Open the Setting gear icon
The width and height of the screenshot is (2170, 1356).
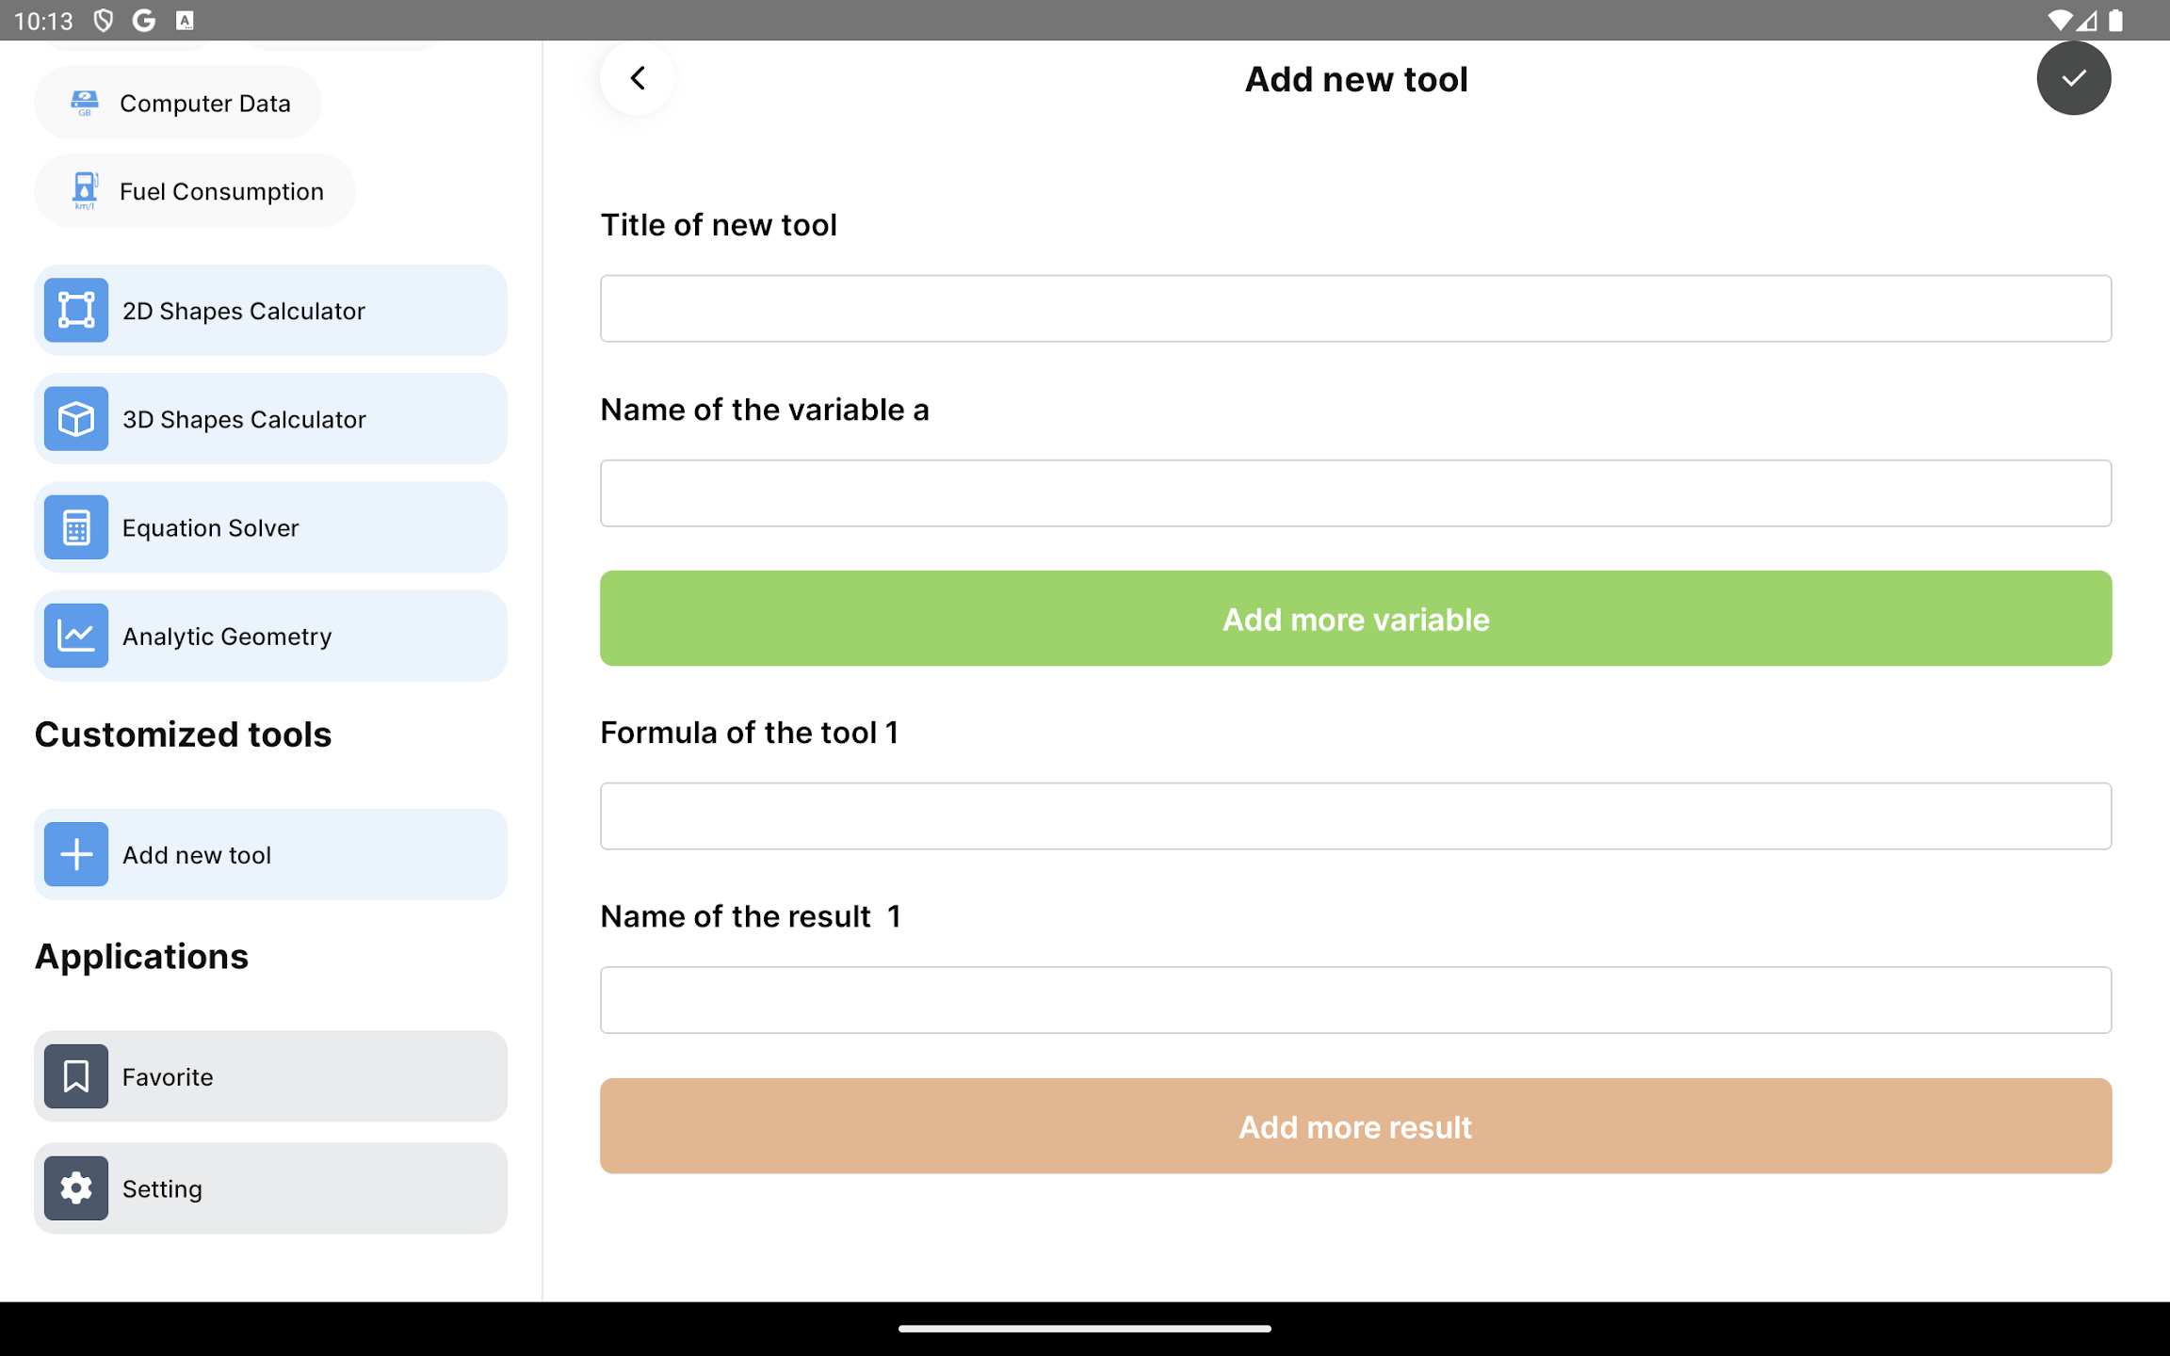click(76, 1188)
